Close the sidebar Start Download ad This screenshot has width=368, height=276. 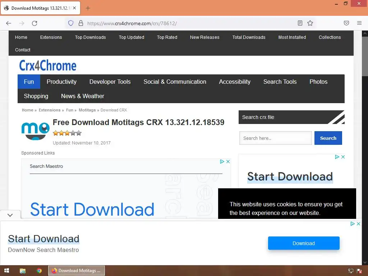[x=343, y=157]
